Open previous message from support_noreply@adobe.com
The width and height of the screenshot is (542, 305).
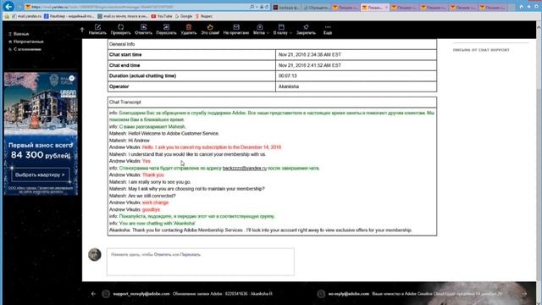pyautogui.click(x=192, y=294)
